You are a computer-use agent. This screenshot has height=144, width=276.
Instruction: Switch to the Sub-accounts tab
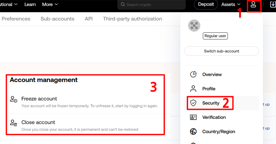tap(58, 19)
